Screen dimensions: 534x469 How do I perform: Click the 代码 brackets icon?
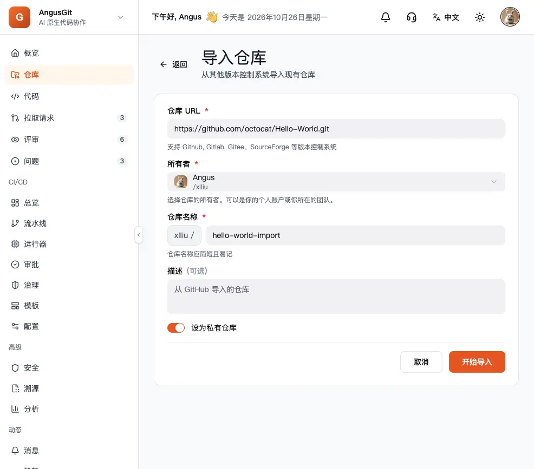[15, 96]
